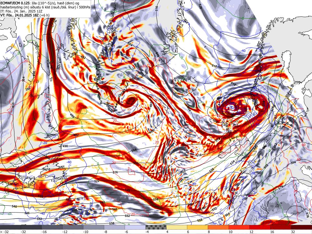Click the red swatch between 12 and 16
The width and height of the screenshot is (312, 234).
pyautogui.click(x=260, y=227)
